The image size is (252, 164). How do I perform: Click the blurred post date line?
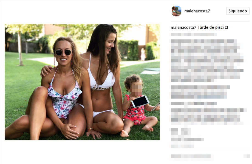[x=182, y=146]
